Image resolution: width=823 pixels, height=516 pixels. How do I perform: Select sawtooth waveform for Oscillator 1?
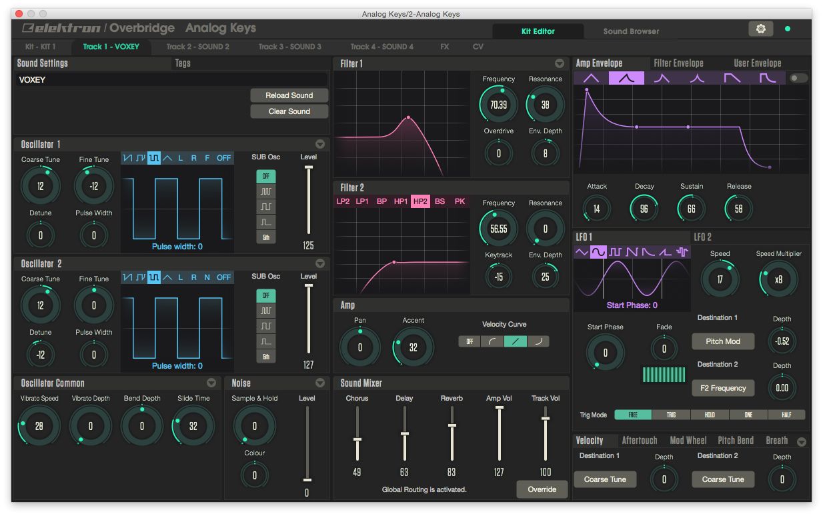127,158
